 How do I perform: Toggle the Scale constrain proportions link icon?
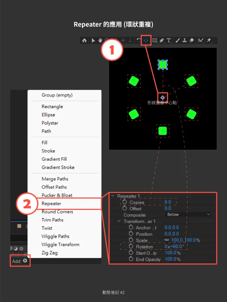click(x=167, y=240)
